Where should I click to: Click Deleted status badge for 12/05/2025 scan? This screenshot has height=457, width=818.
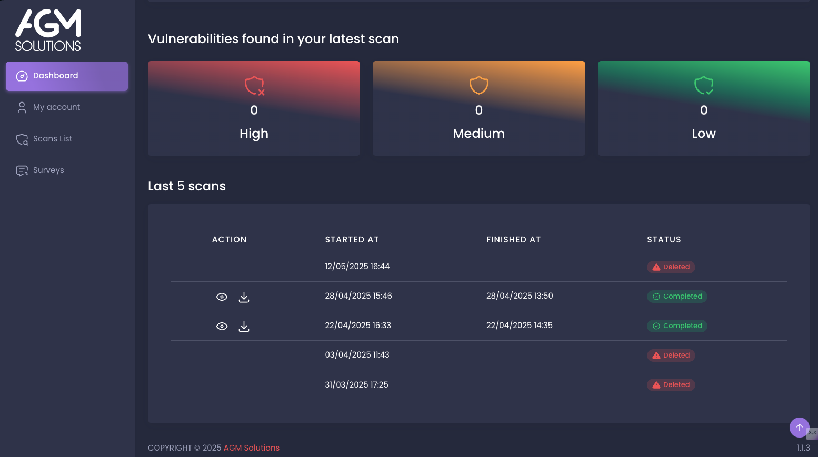coord(671,267)
